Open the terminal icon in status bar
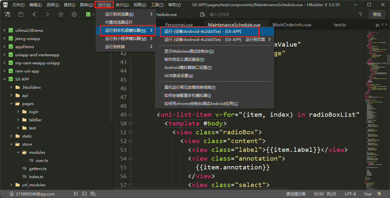The image size is (390, 198). coord(84,194)
